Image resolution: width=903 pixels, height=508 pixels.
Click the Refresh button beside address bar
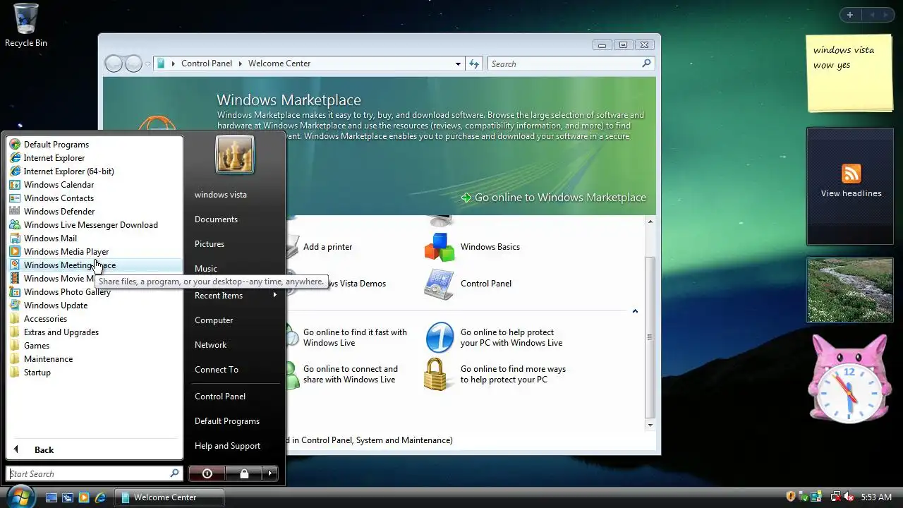click(x=475, y=64)
